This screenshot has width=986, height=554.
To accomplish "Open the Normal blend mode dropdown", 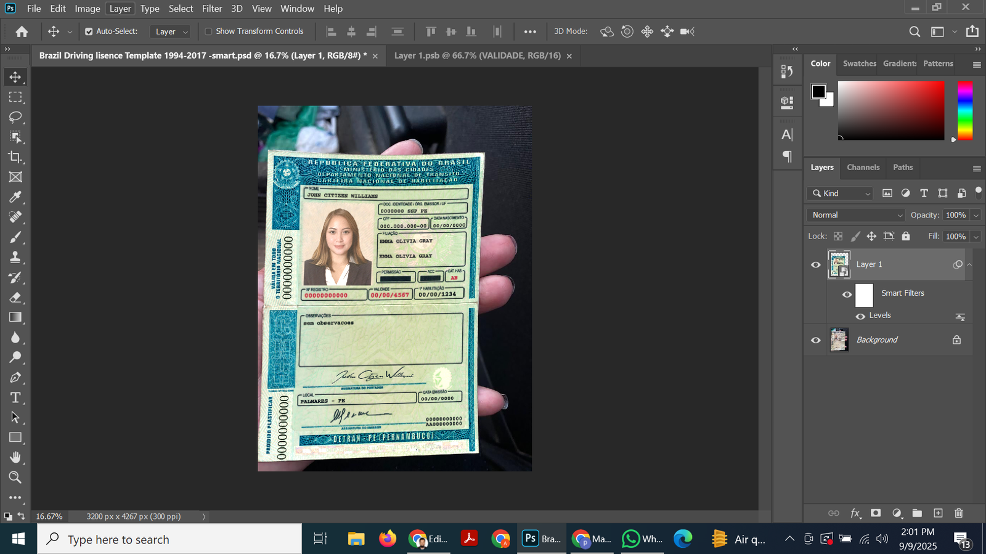I will 855,215.
